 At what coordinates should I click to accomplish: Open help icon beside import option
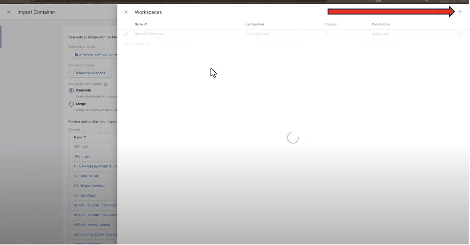(106, 84)
